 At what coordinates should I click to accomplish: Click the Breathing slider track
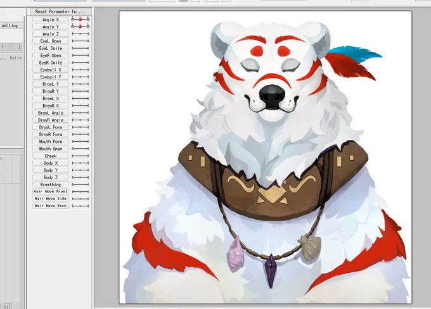[x=80, y=184]
